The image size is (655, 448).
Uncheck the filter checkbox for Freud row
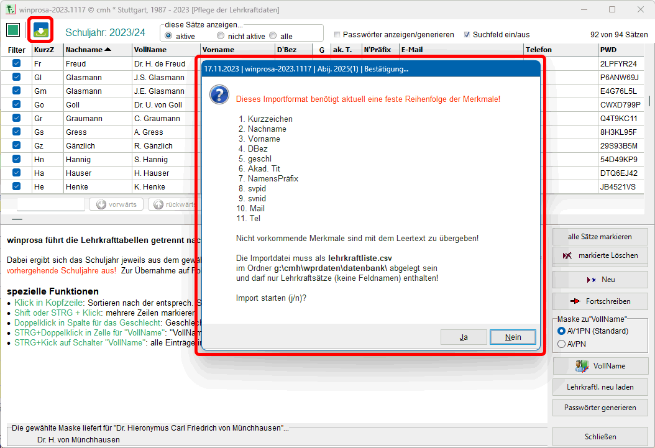tap(16, 63)
